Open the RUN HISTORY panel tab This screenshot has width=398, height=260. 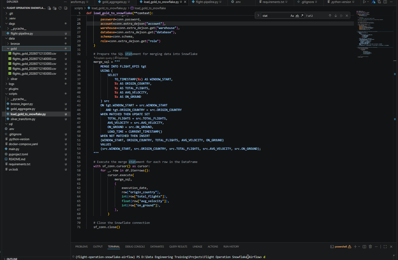[x=231, y=247]
